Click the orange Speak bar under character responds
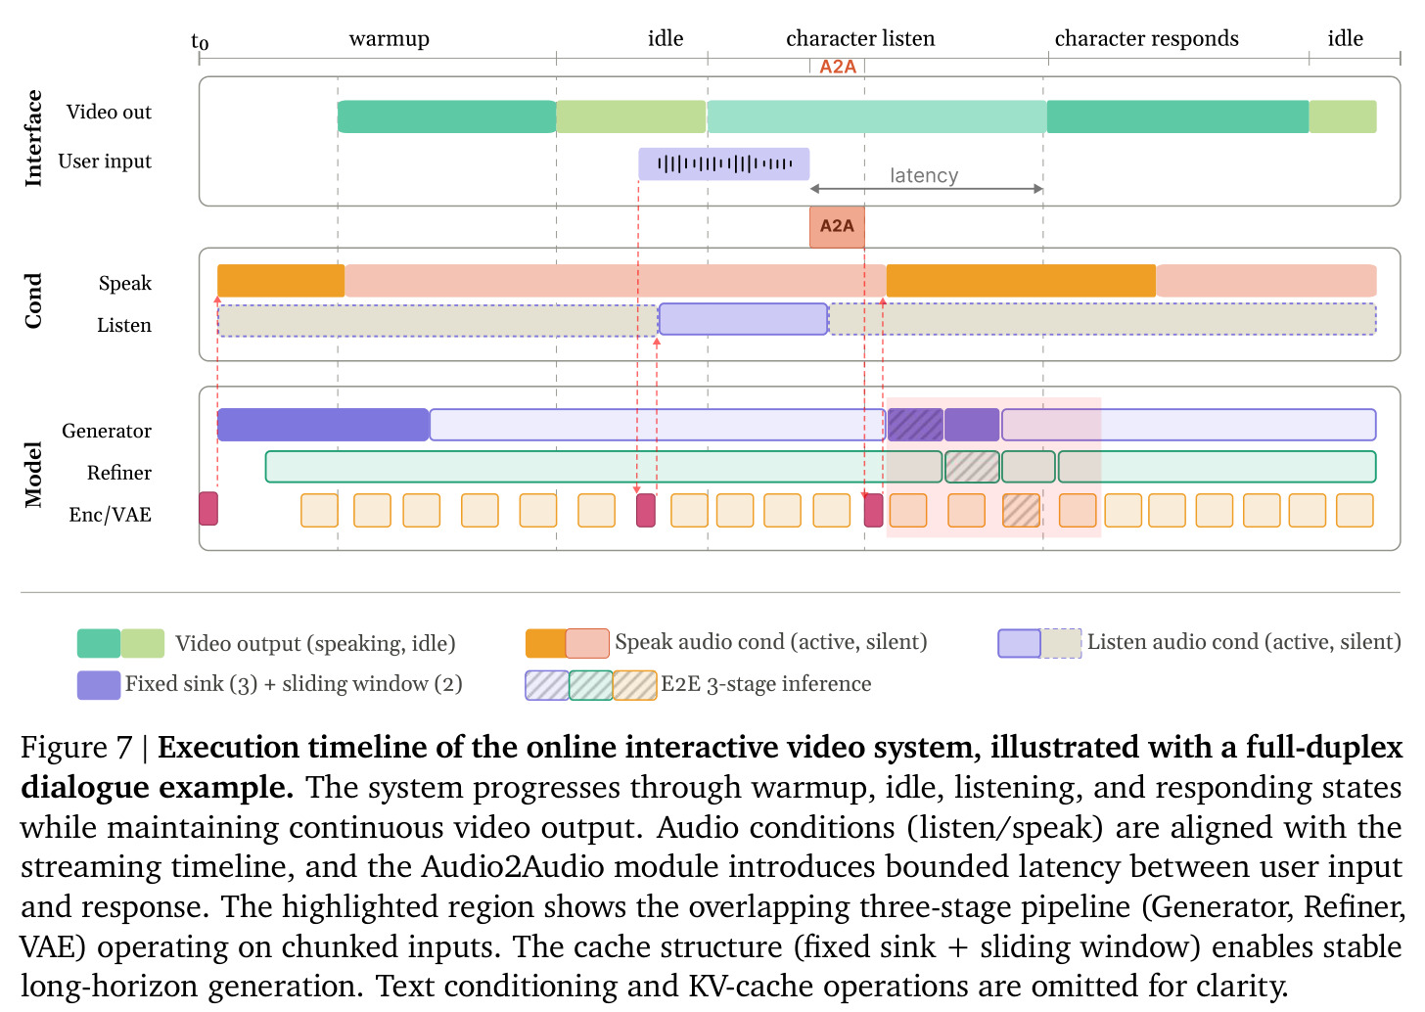The image size is (1425, 1012). [x=1021, y=280]
